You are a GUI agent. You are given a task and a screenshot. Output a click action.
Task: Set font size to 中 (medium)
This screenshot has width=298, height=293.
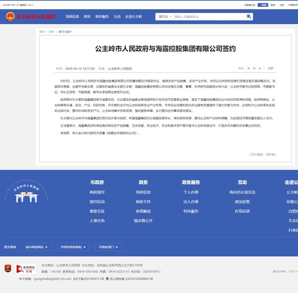point(254,68)
